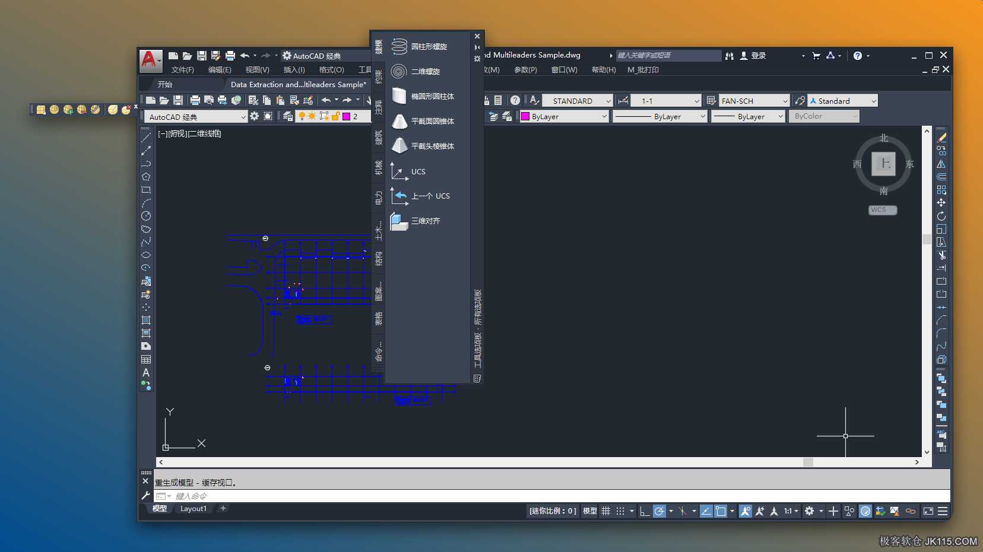The width and height of the screenshot is (983, 552).
Task: Click the Plot icon in Standard toolbar
Action: [x=195, y=100]
